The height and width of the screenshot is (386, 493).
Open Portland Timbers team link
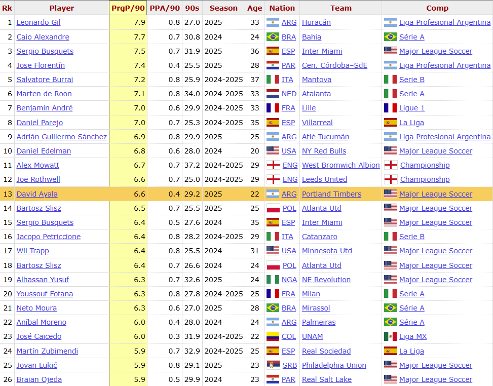(331, 194)
